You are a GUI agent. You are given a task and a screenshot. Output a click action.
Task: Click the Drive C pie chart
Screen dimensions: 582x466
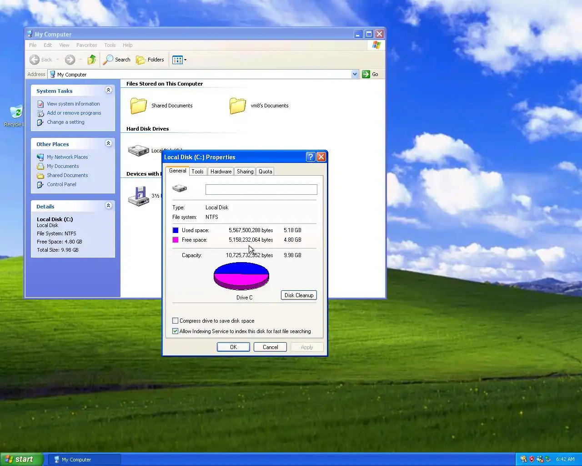tap(241, 276)
